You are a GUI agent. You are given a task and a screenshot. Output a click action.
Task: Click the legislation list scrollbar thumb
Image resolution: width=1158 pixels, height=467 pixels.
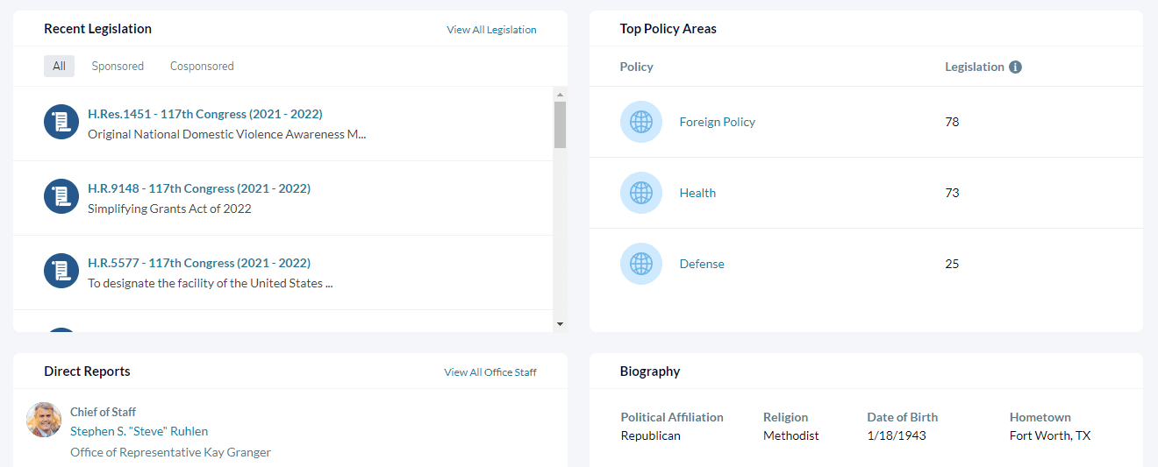click(560, 124)
